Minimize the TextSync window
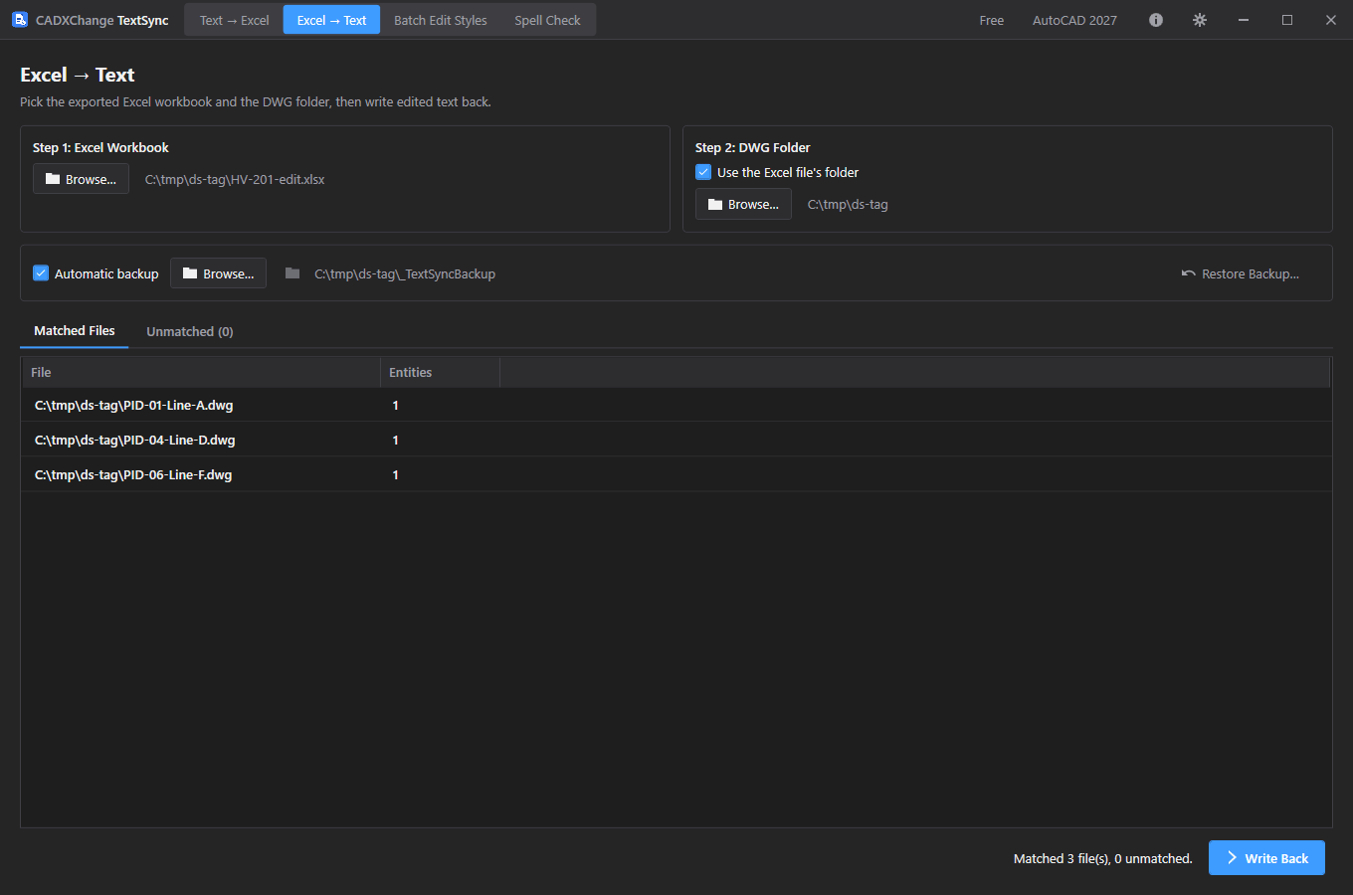 pos(1244,20)
